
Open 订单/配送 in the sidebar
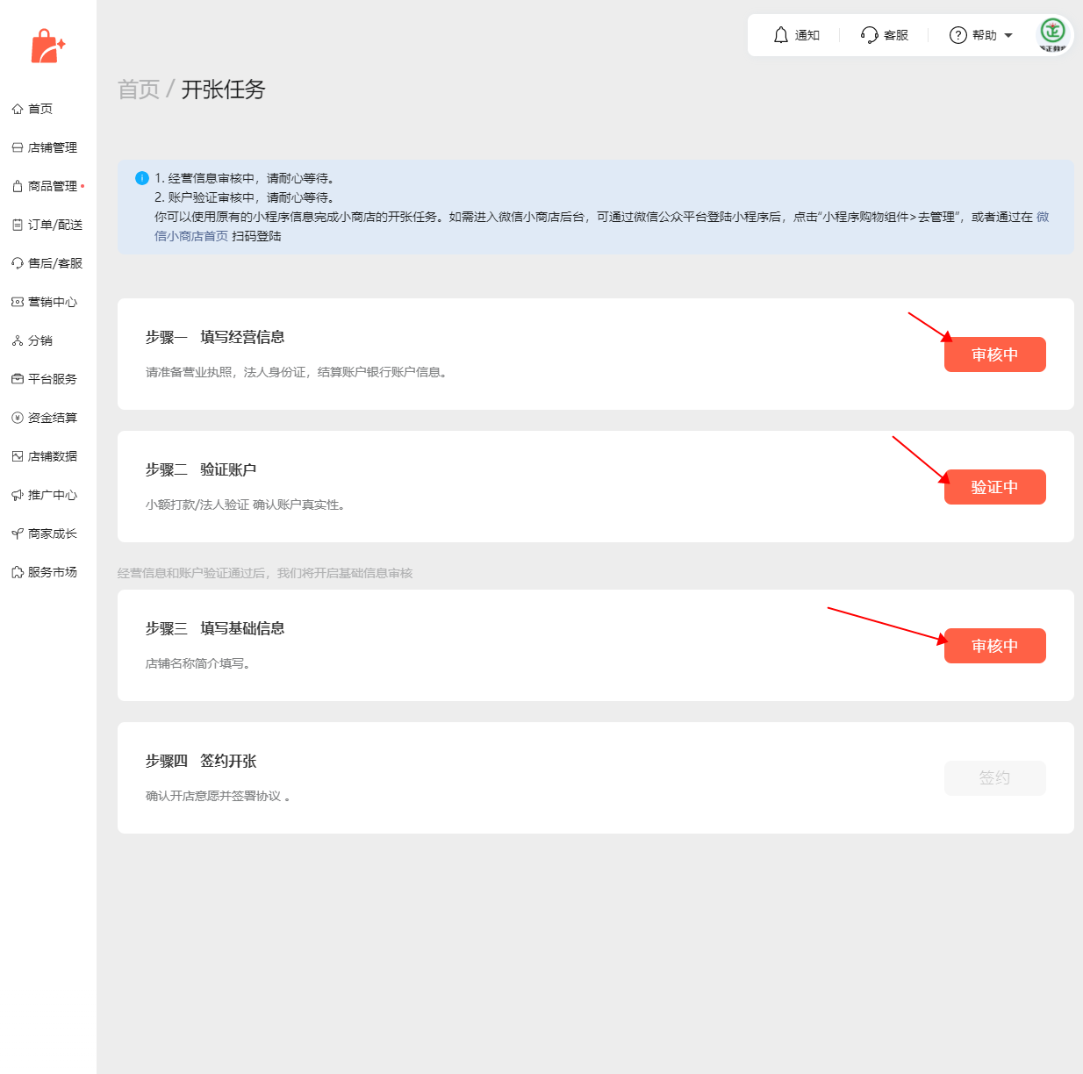[x=55, y=225]
